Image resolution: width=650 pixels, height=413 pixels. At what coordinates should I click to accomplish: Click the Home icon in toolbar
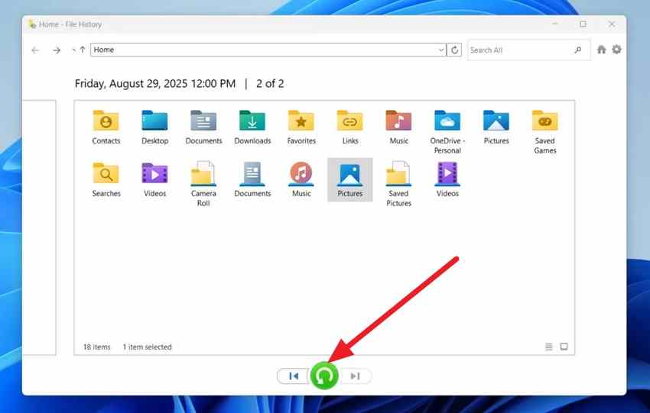click(x=601, y=50)
